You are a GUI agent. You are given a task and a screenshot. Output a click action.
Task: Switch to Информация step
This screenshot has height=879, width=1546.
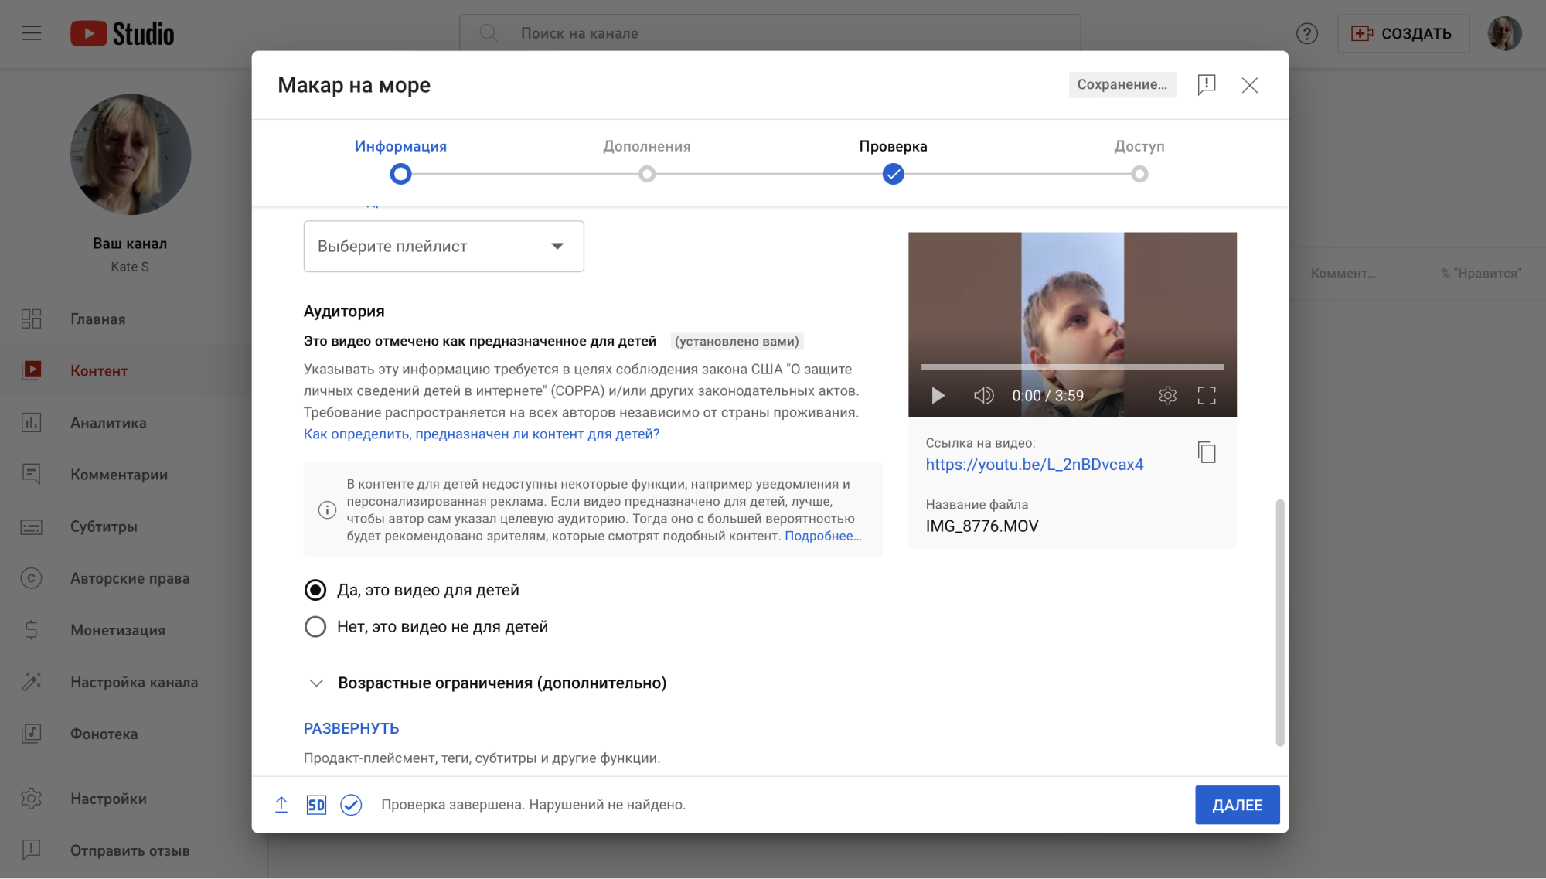400,161
